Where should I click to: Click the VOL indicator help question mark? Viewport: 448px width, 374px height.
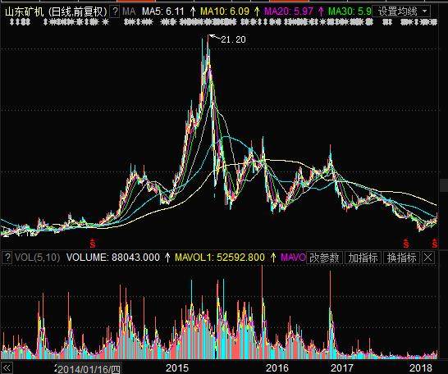(x=7, y=258)
